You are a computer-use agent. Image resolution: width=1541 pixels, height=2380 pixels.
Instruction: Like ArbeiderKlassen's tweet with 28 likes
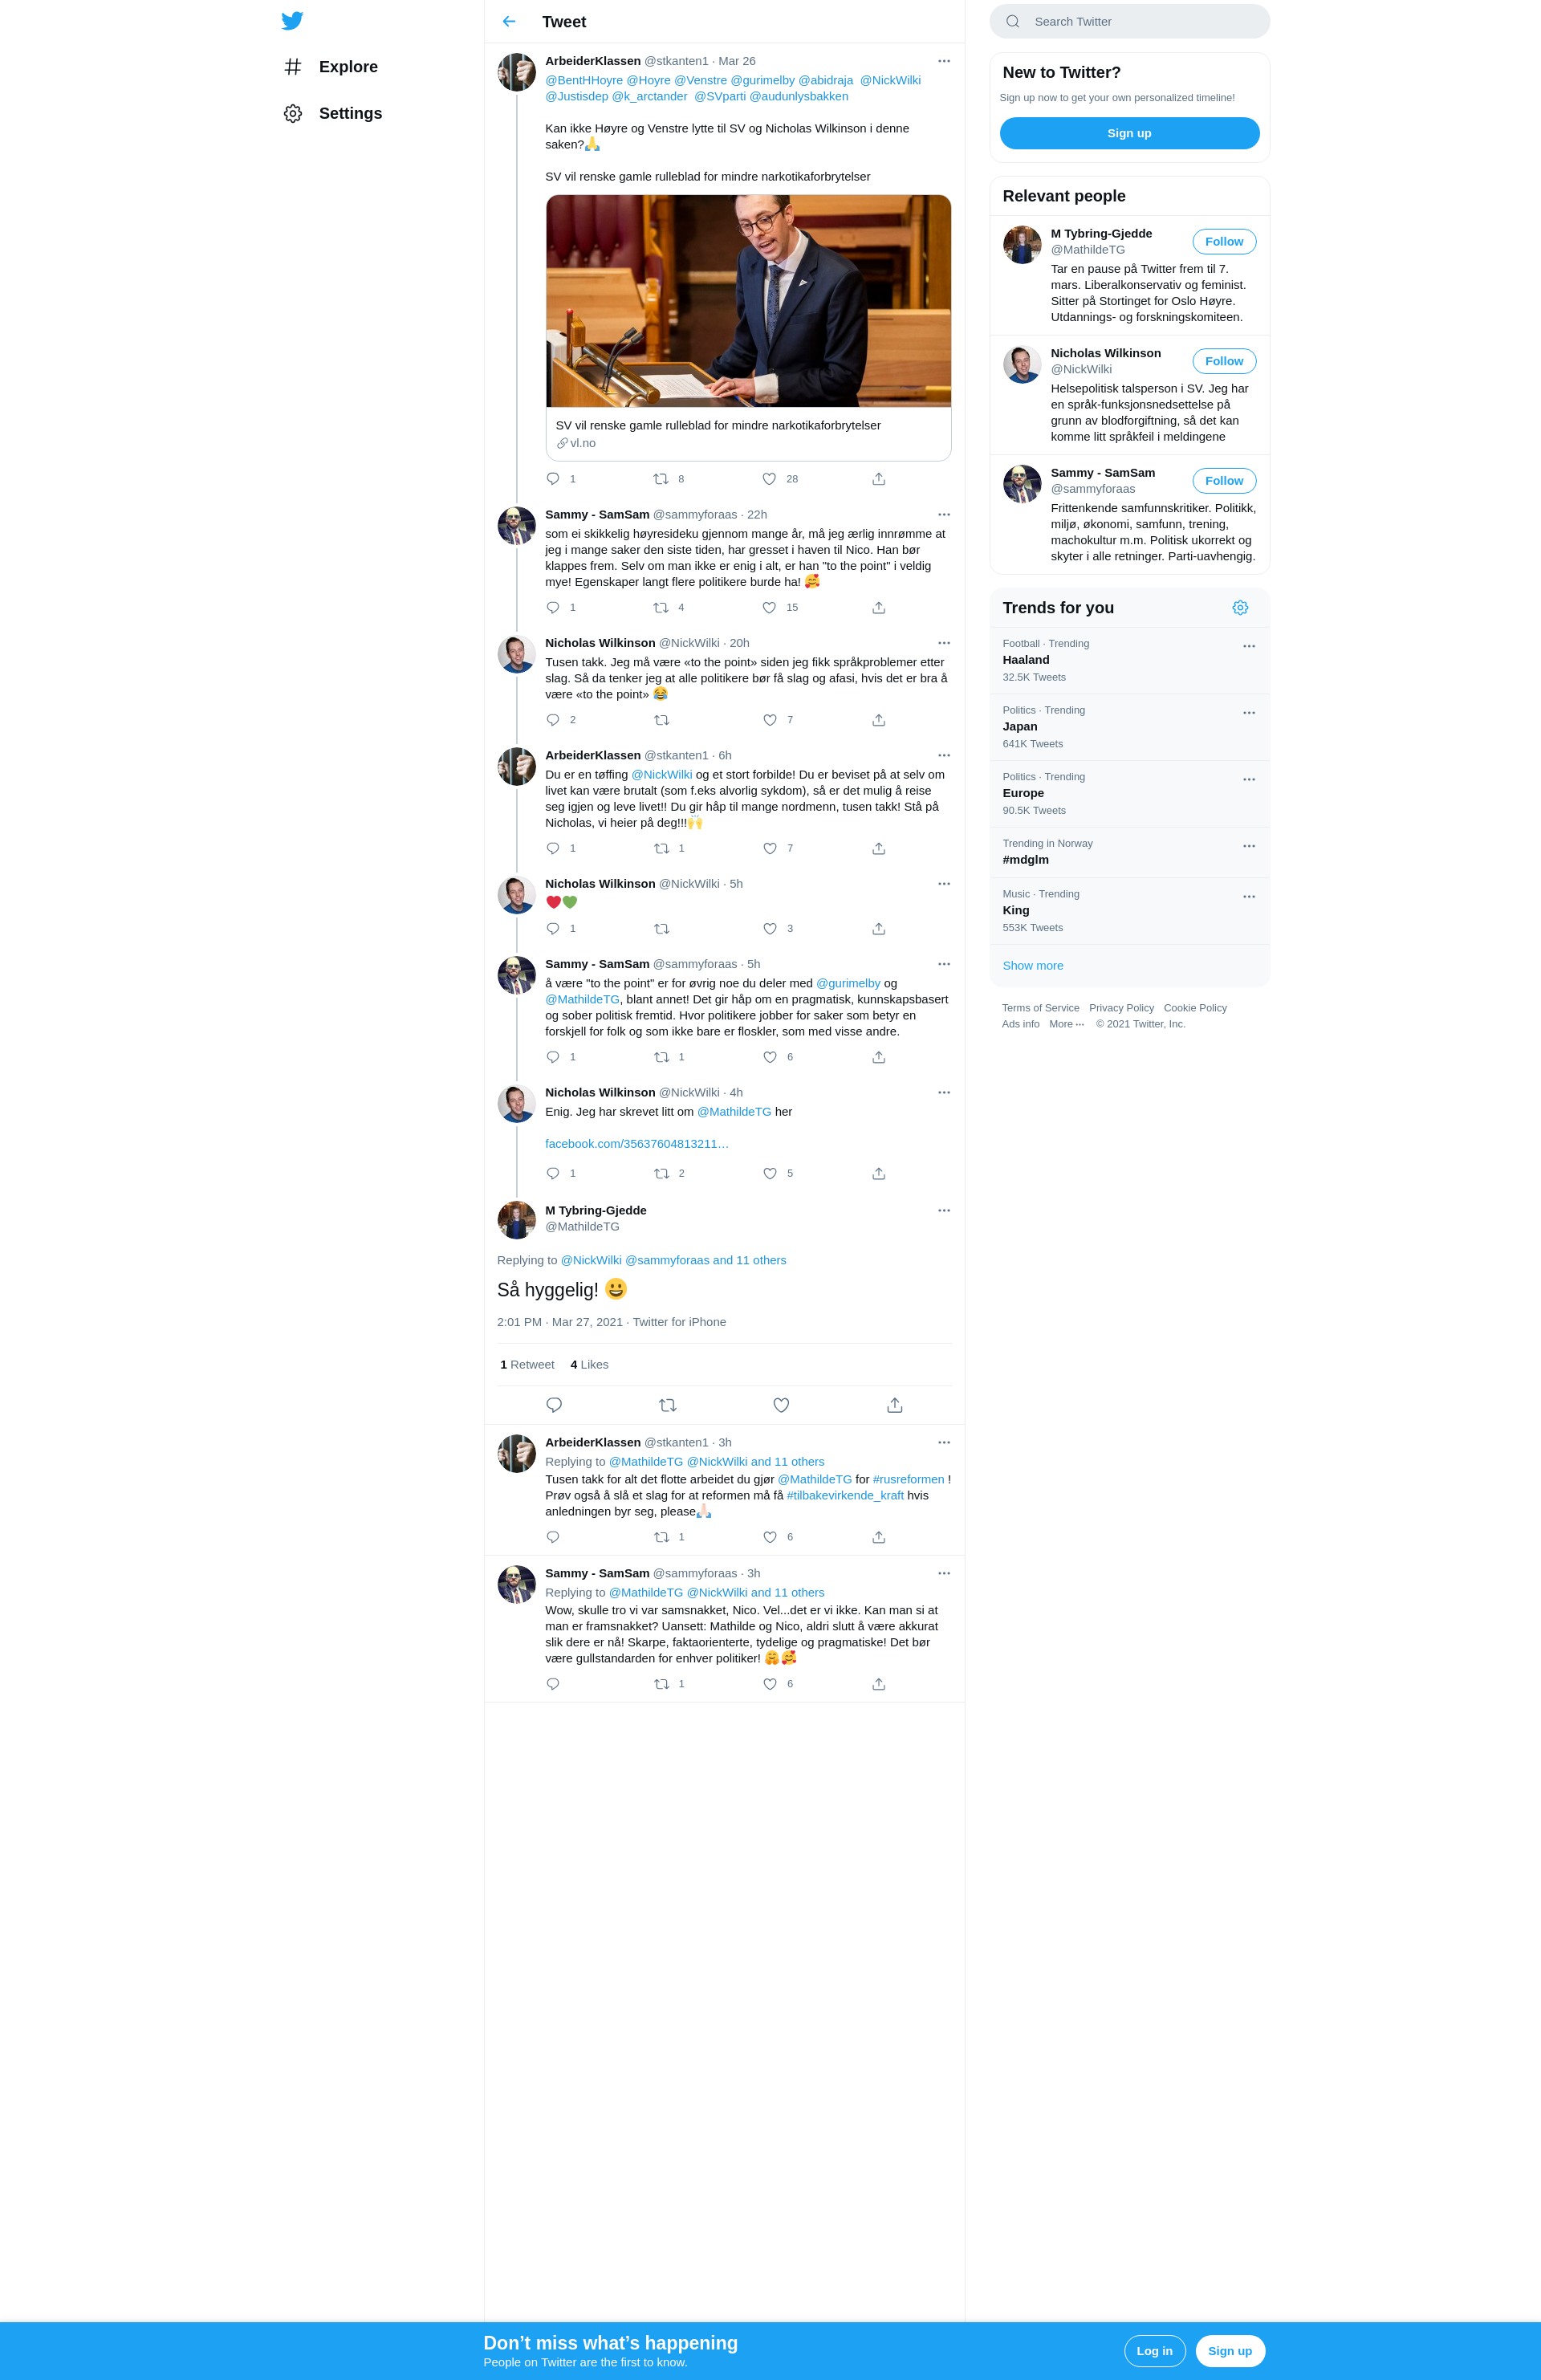tap(769, 479)
